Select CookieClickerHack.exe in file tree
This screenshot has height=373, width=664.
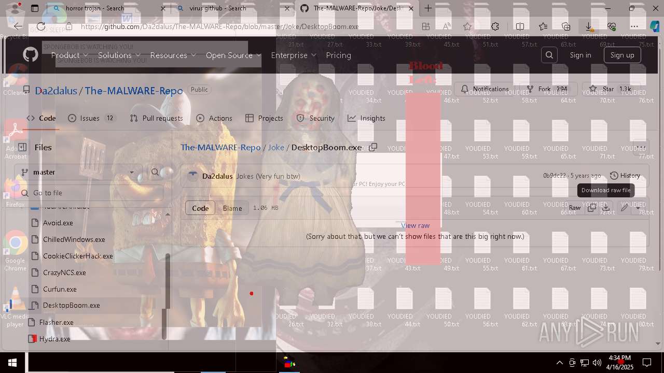coord(78,256)
